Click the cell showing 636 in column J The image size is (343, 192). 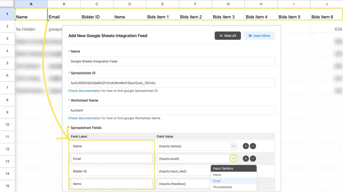coord(327,27)
